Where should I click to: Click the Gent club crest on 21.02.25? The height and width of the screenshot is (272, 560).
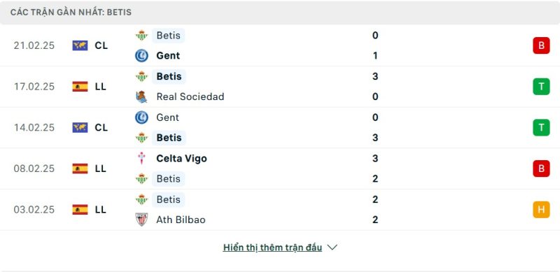click(141, 56)
